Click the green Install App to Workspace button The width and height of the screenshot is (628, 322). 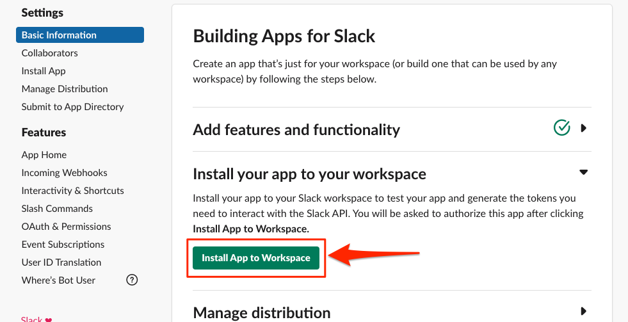point(256,258)
